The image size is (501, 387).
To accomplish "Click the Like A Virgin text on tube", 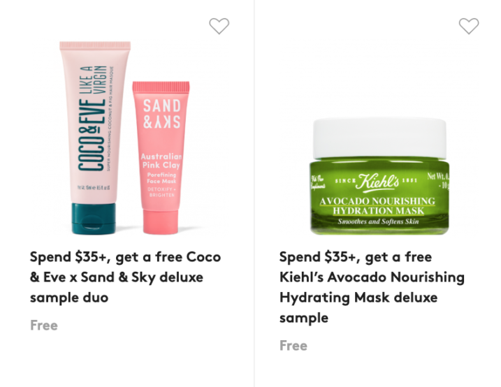I will pos(93,80).
